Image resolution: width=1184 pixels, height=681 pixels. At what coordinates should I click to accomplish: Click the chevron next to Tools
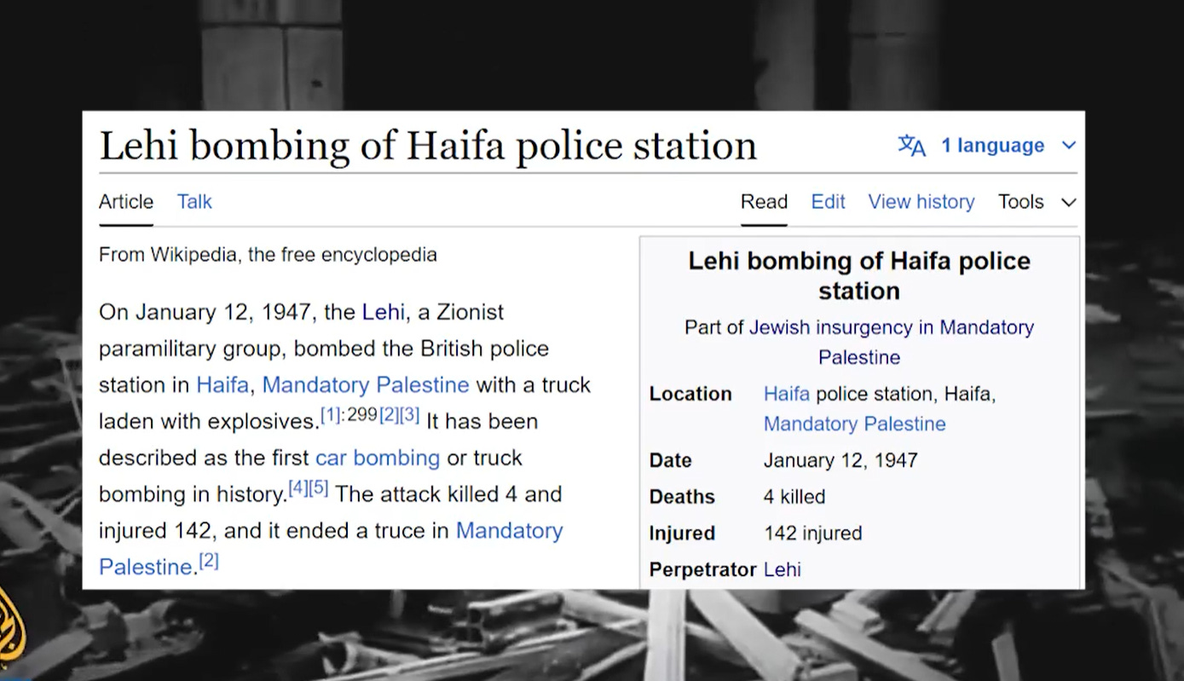tap(1068, 203)
